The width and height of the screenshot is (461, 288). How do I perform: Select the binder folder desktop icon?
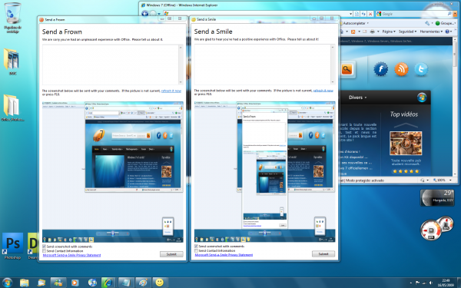tap(12, 61)
